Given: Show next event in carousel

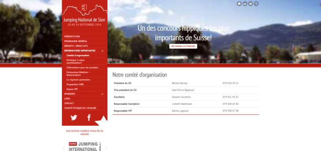Looking at the screenshot, I should click(x=105, y=148).
